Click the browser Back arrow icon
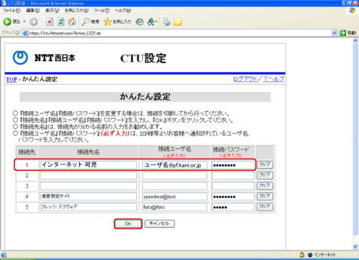The image size is (359, 260). point(7,22)
